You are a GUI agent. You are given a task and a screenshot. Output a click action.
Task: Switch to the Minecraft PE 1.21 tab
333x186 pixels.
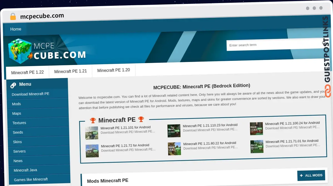[x=70, y=71]
